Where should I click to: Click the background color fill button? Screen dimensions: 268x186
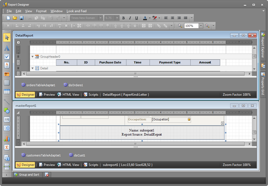(x=155, y=18)
